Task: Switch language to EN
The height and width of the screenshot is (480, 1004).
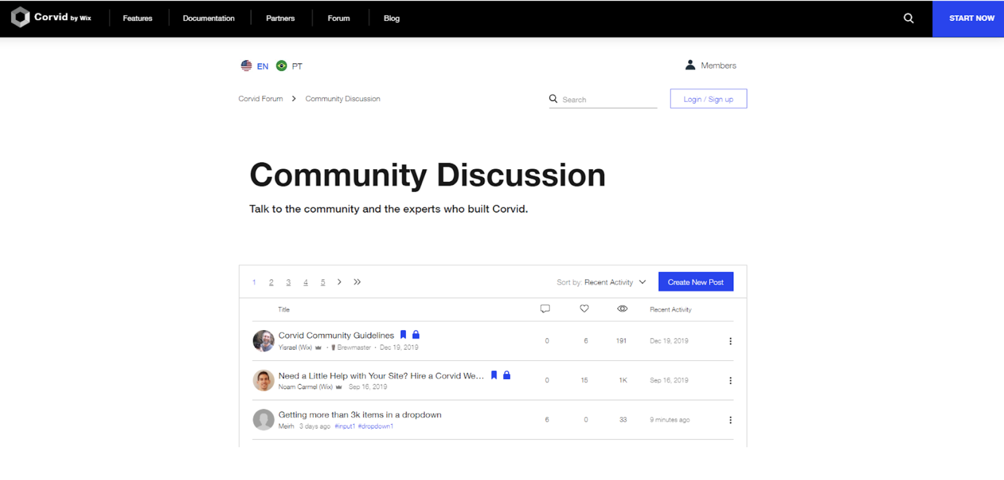Action: [x=263, y=66]
